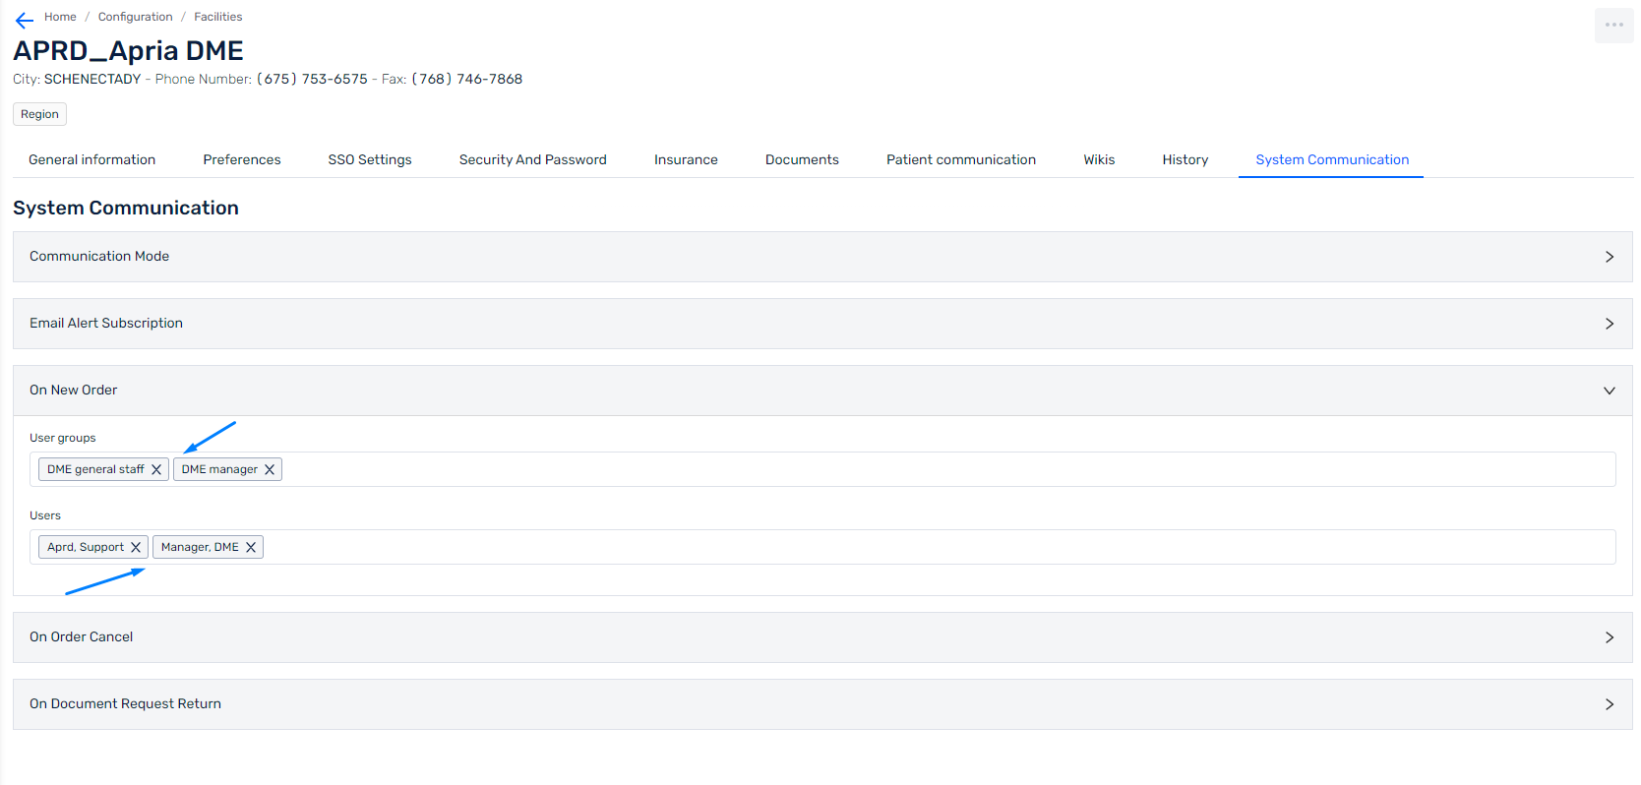This screenshot has width=1641, height=785.
Task: Open the Facilities breadcrumb link
Action: pos(217,17)
